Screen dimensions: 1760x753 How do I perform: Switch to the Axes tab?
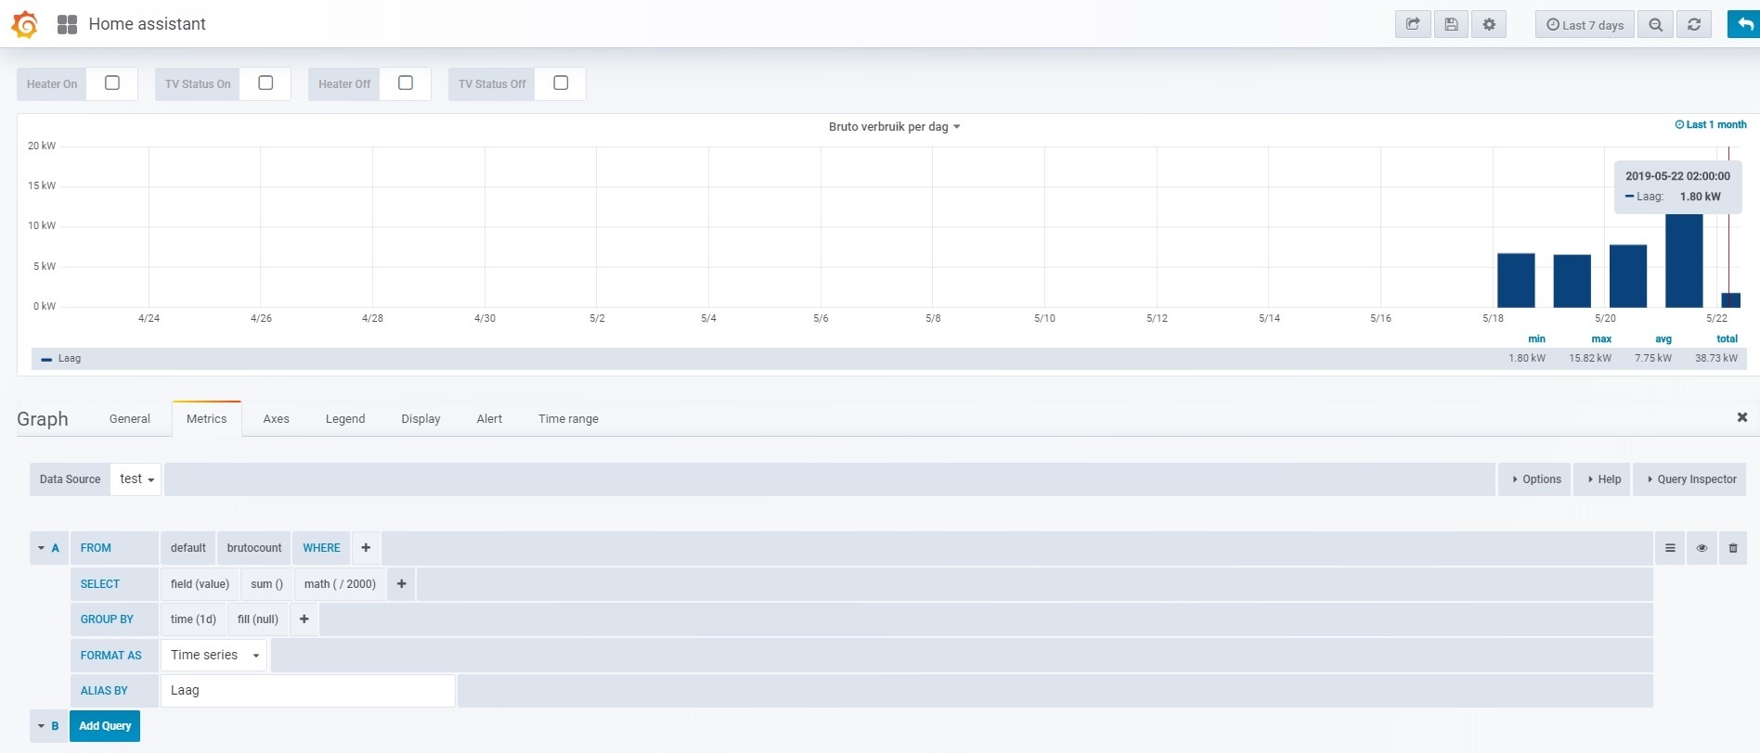click(x=276, y=419)
